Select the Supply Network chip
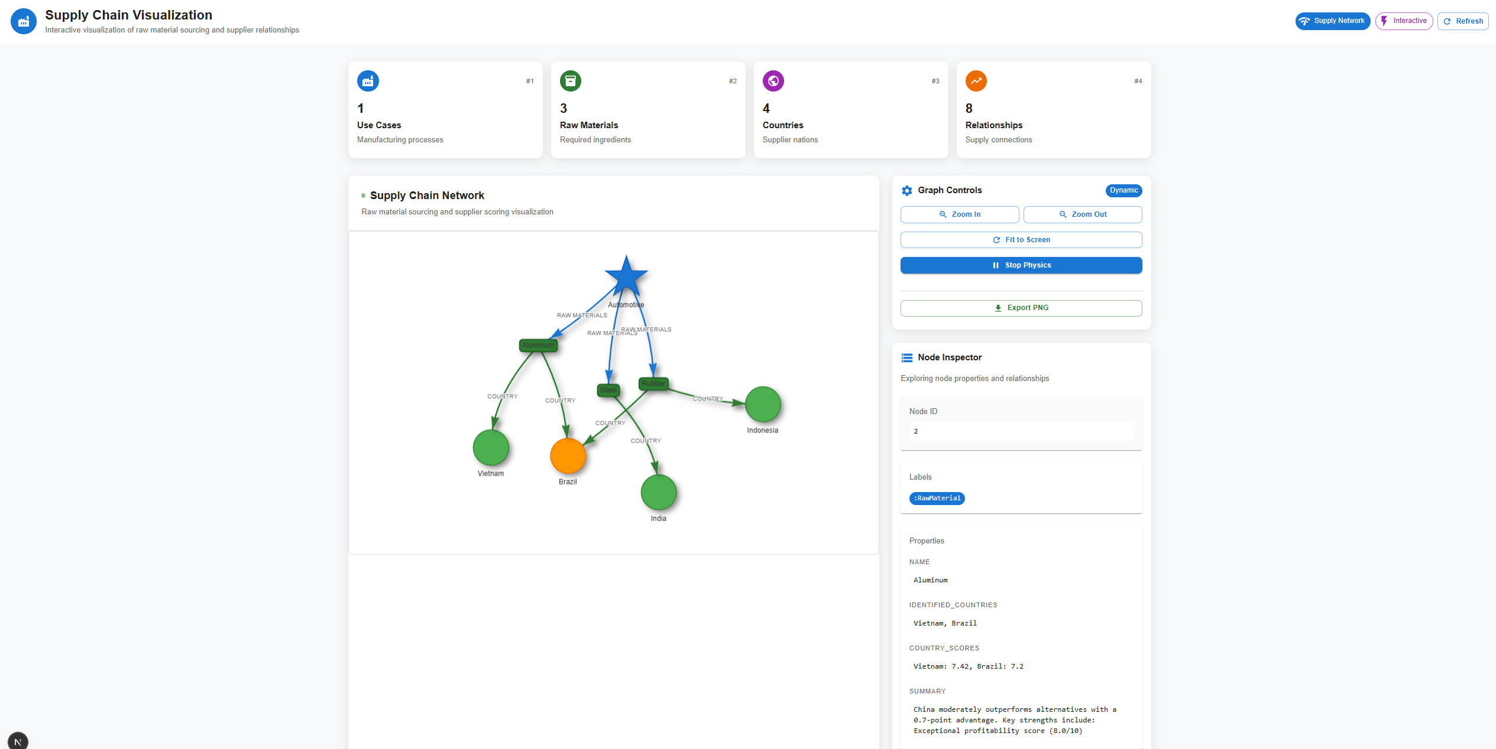 [x=1332, y=21]
